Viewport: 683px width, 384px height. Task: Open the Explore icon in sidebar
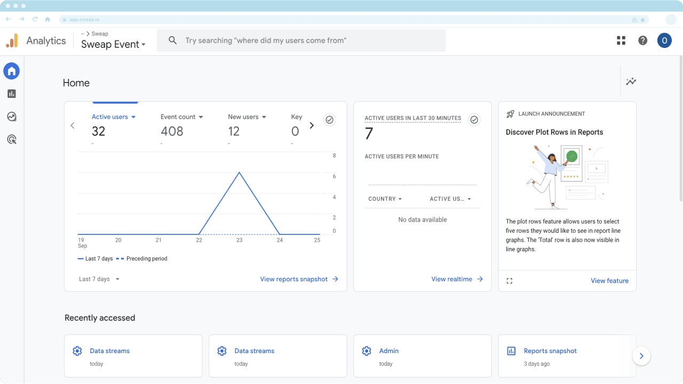(12, 117)
